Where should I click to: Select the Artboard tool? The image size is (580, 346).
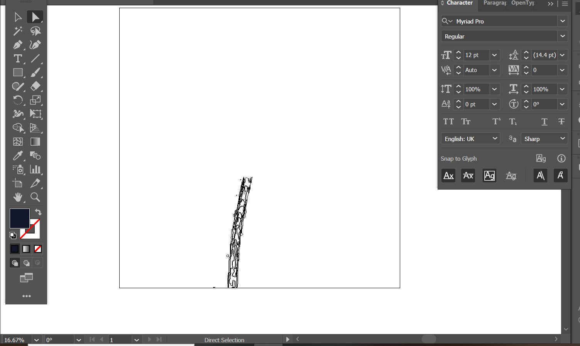18,183
